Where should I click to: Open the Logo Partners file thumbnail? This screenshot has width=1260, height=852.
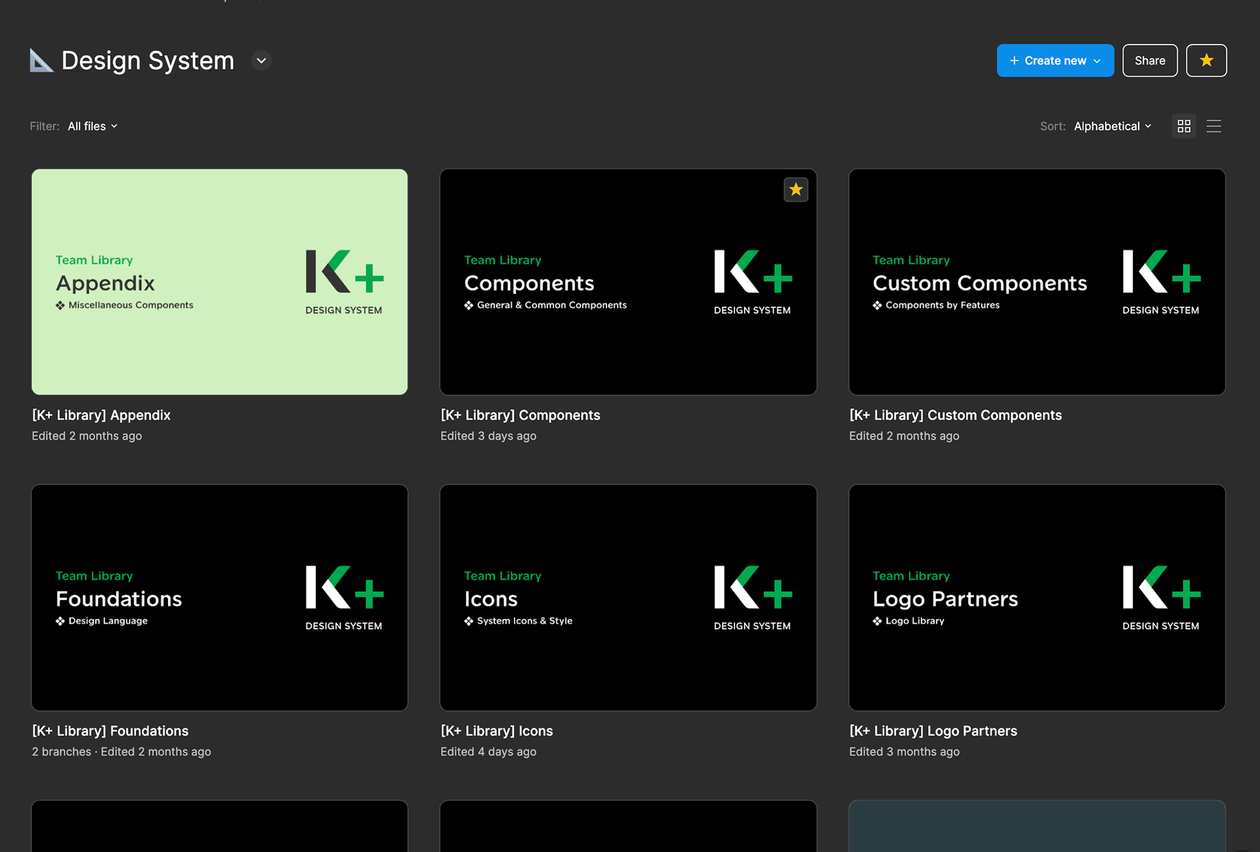pyautogui.click(x=1037, y=597)
